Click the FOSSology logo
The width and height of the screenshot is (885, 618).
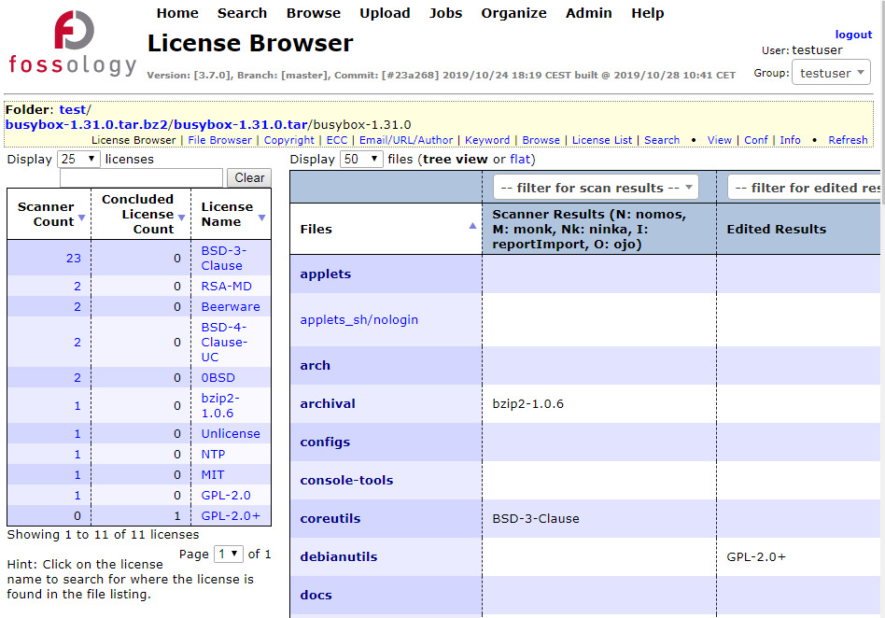coord(73,44)
